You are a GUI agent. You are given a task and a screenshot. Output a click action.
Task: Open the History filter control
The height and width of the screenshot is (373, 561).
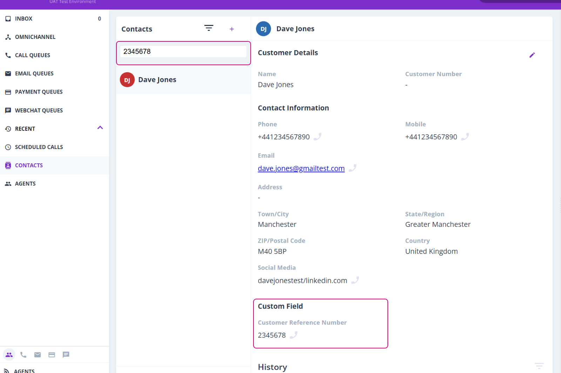540,365
